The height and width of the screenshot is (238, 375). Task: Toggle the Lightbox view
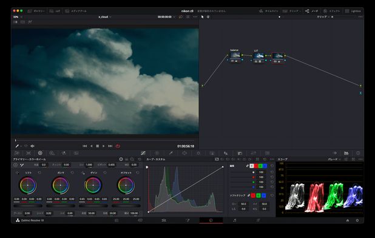click(x=353, y=11)
